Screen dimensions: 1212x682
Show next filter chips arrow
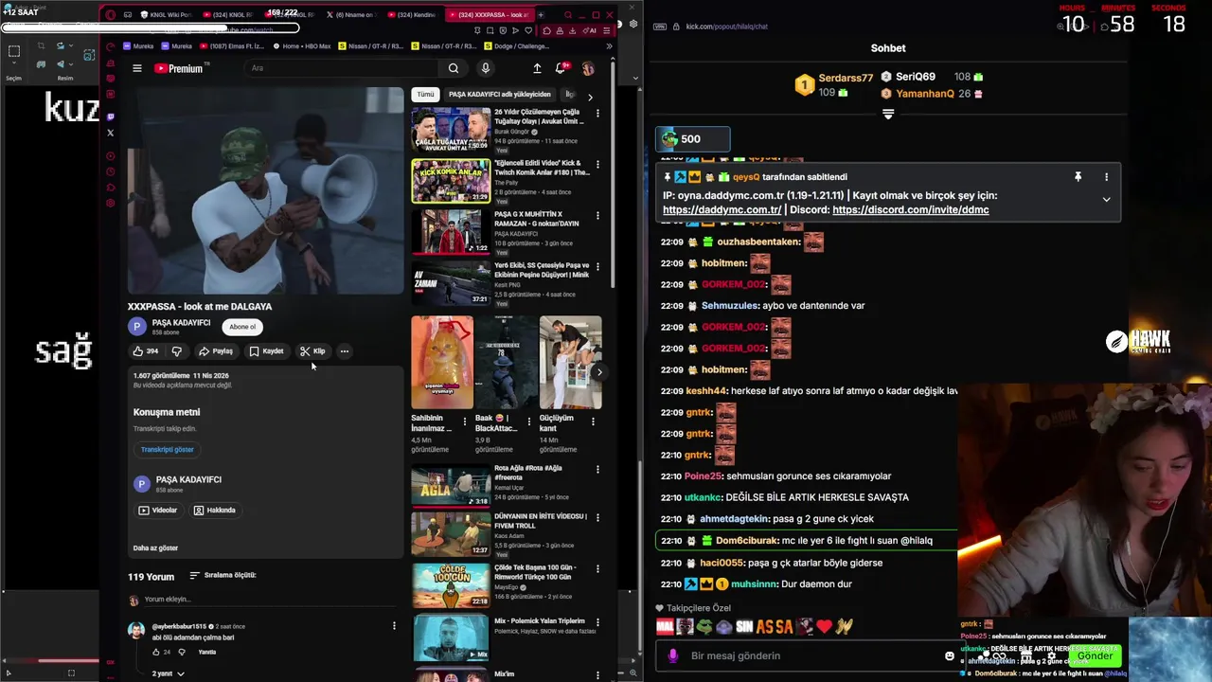pos(590,96)
